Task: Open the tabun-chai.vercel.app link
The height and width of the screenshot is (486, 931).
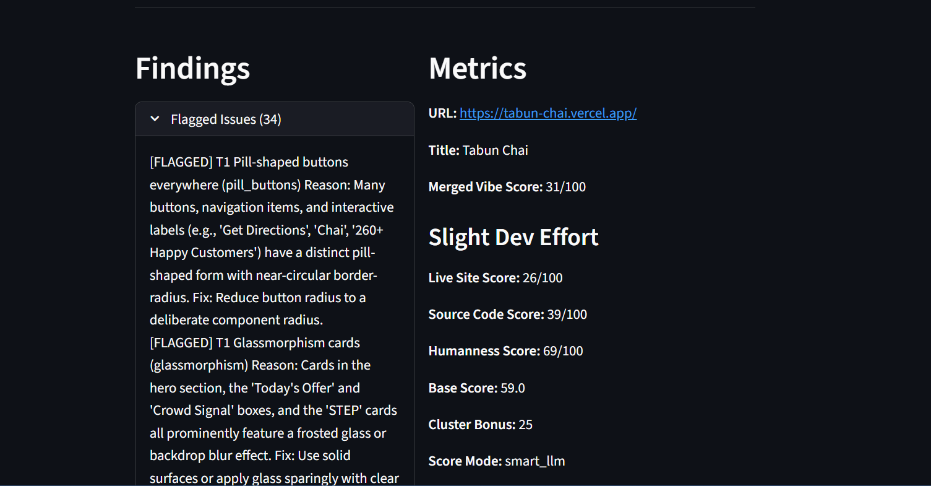Action: point(548,113)
